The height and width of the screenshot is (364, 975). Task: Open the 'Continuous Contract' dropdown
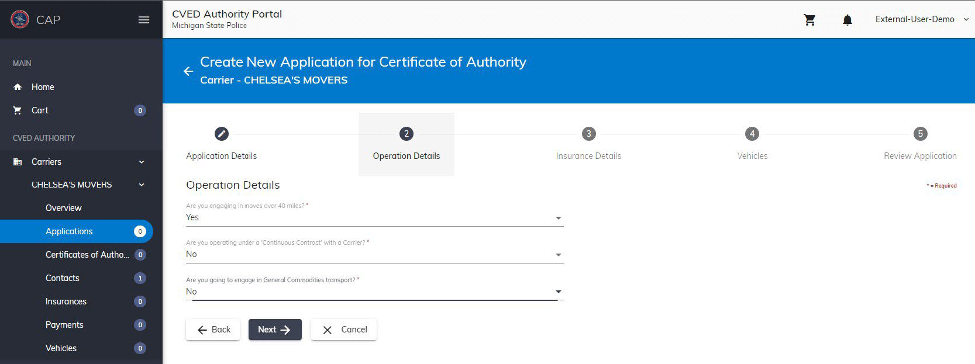coord(375,254)
